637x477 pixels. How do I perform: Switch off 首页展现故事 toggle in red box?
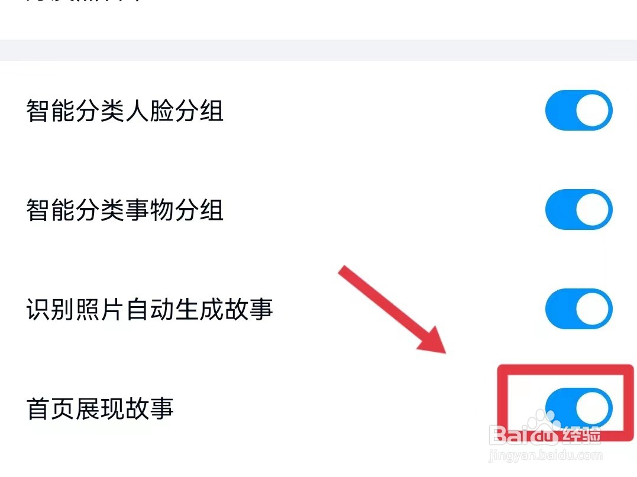(579, 408)
